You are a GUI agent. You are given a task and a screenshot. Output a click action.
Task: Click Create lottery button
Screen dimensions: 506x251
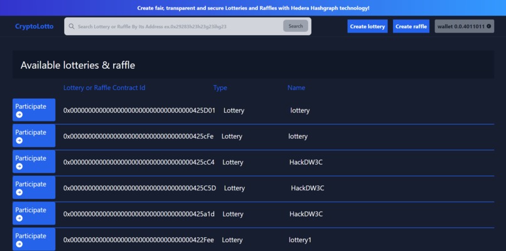pos(367,26)
